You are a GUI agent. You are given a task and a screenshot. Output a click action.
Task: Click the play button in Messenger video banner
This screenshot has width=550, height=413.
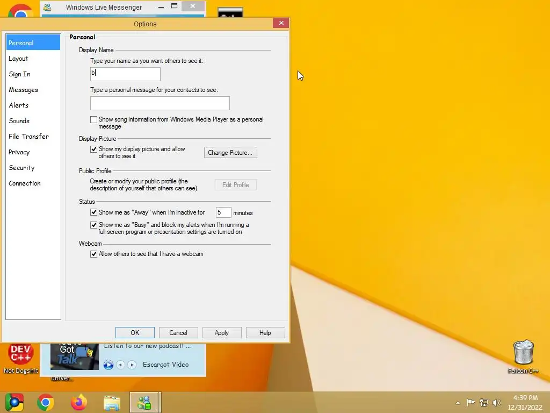pos(108,365)
